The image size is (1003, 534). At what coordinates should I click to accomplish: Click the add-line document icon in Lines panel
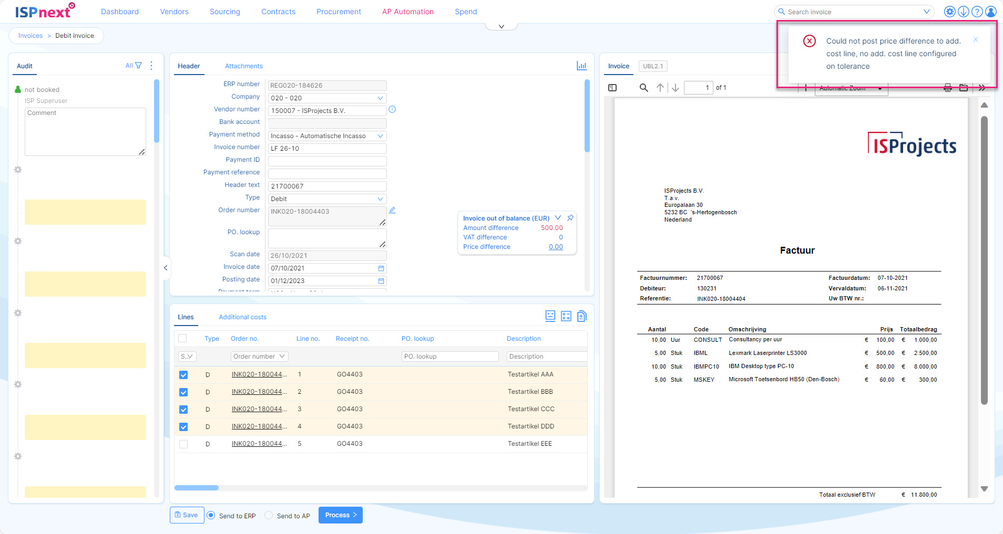tap(581, 316)
